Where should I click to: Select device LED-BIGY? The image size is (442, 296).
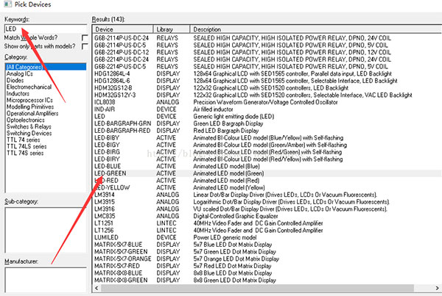point(267,145)
